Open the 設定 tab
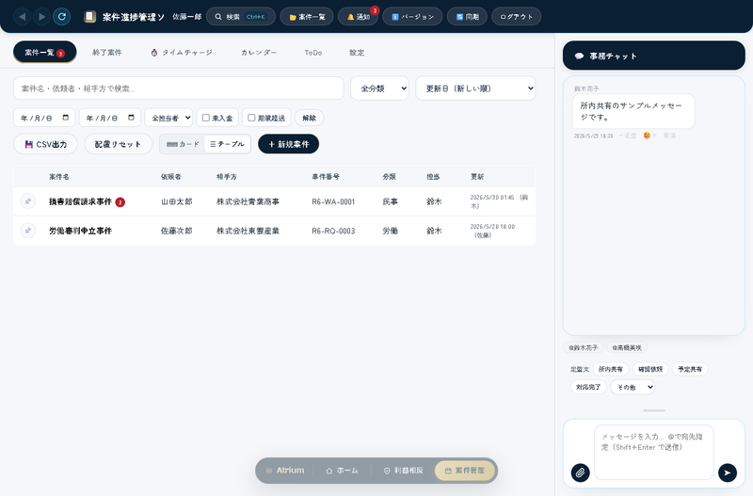The height and width of the screenshot is (496, 753). pyautogui.click(x=357, y=53)
